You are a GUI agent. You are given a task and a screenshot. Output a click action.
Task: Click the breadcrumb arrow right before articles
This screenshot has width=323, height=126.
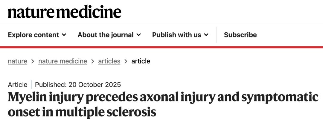pos(93,61)
